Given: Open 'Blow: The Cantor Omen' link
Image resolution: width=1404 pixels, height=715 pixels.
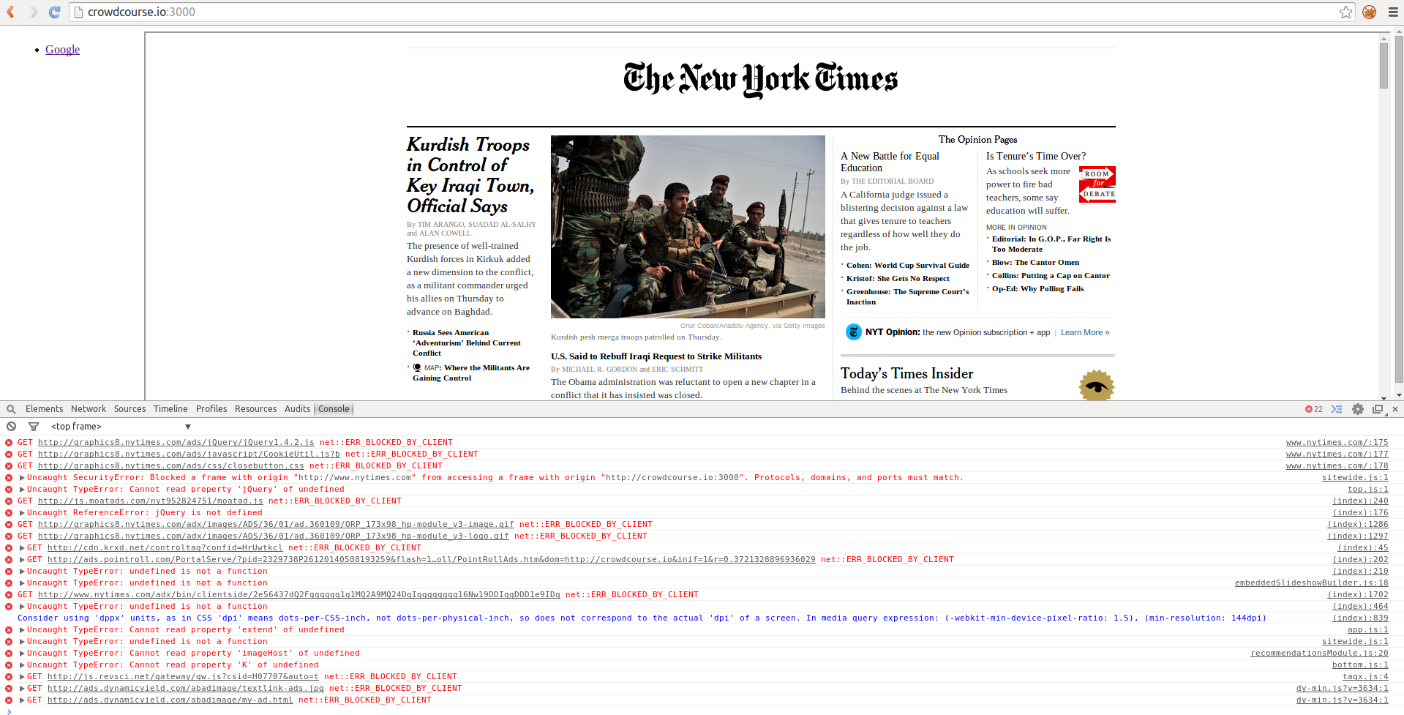Looking at the screenshot, I should point(1035,262).
